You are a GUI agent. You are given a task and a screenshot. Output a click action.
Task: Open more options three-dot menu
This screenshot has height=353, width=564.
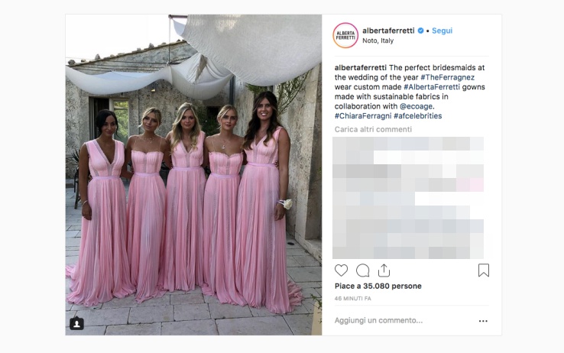point(483,321)
